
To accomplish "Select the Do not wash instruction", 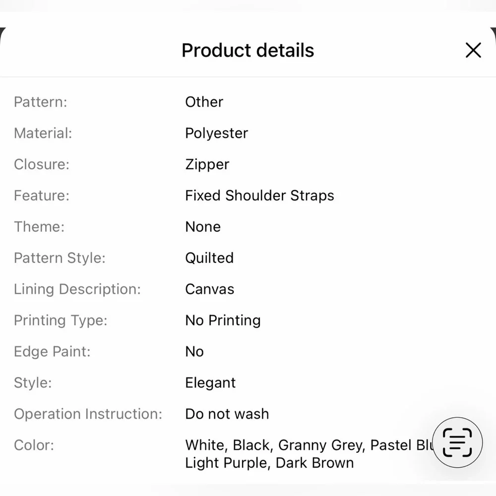I will [x=227, y=414].
